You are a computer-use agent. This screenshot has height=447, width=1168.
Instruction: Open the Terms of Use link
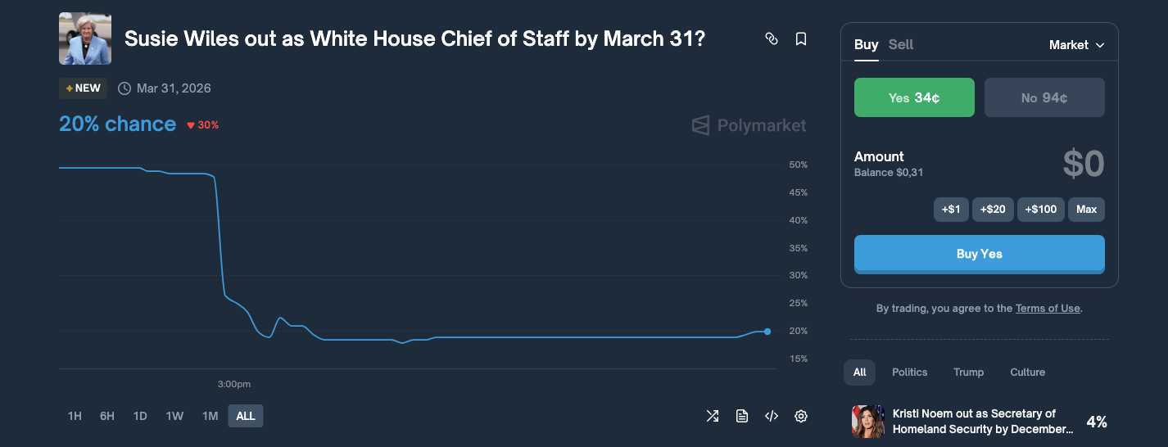pyautogui.click(x=1048, y=309)
